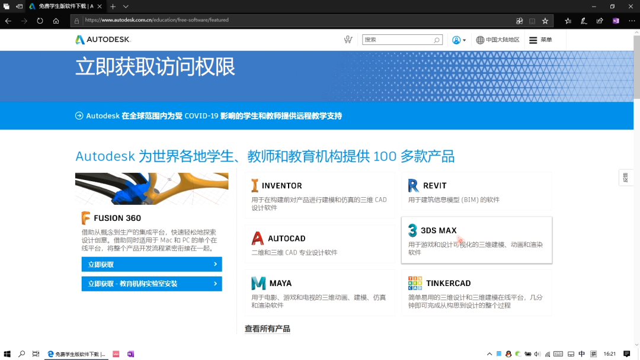Image resolution: width=640 pixels, height=360 pixels.
Task: Switch the 中 input language indicator
Action: [x=582, y=354]
